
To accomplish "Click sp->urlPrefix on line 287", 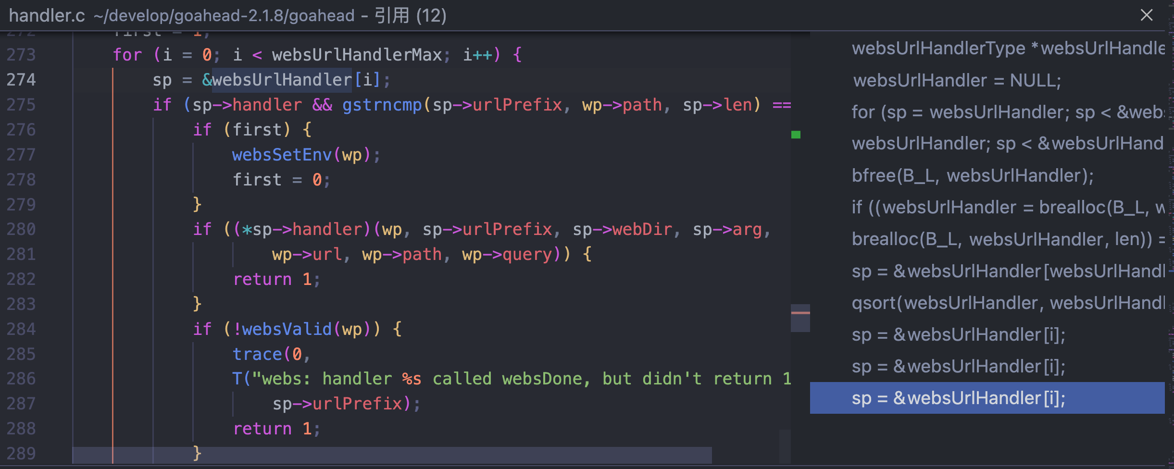I will point(337,403).
